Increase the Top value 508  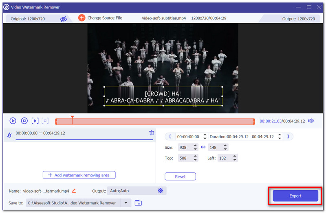(x=195, y=156)
